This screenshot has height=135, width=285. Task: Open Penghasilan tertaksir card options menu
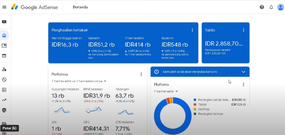point(192,30)
